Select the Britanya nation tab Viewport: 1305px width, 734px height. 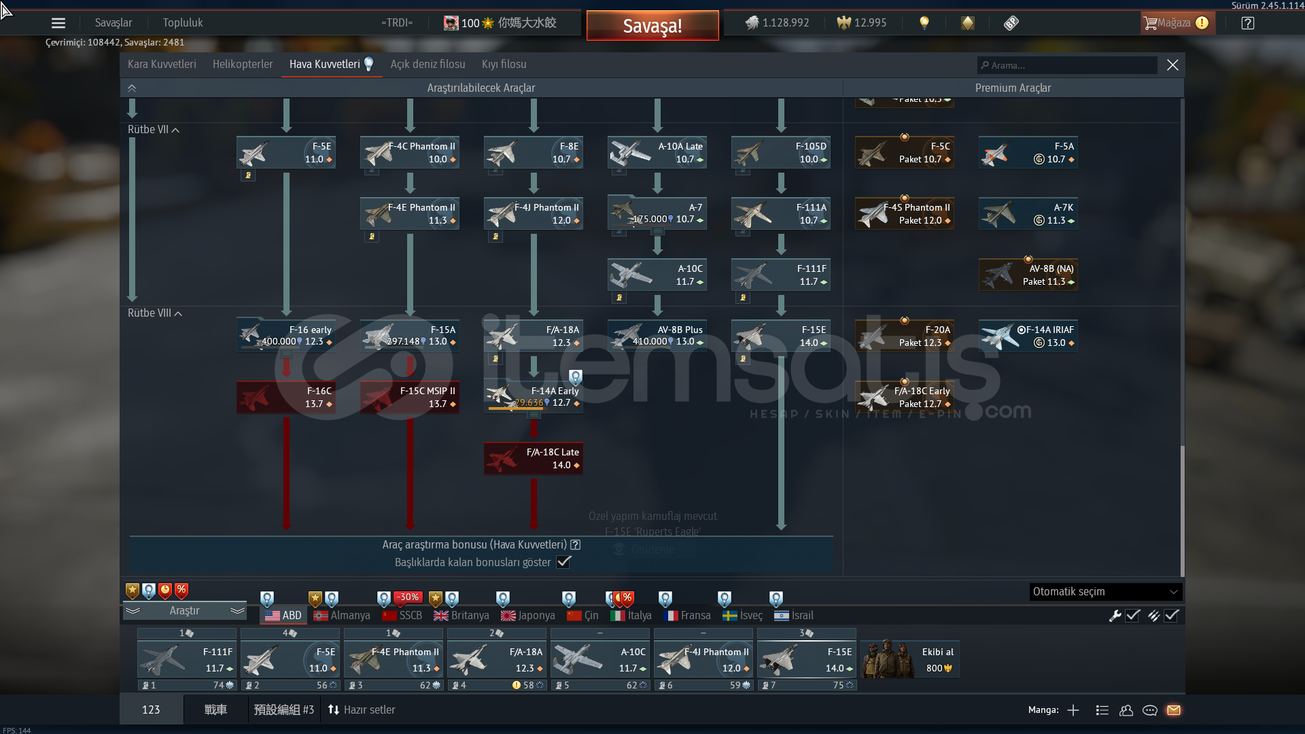(462, 616)
